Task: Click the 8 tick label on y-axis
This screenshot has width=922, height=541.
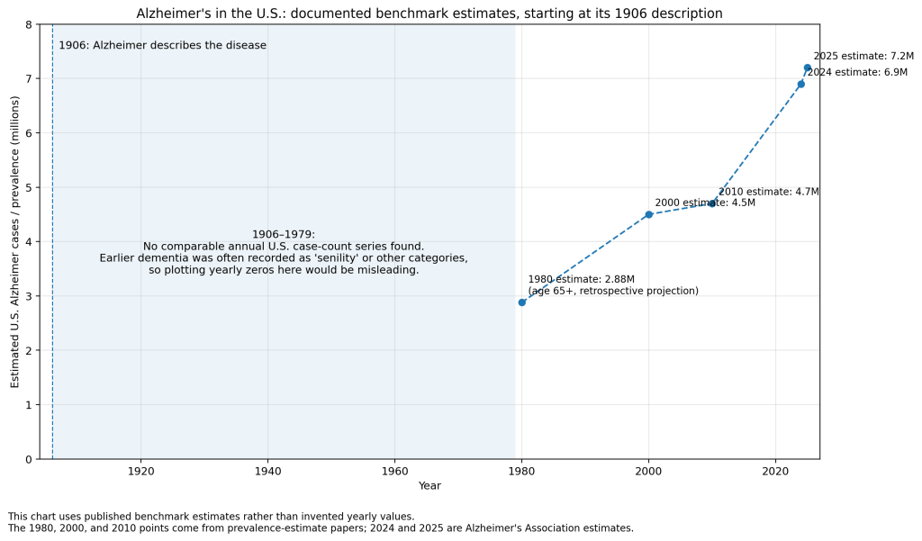Action: tap(29, 24)
